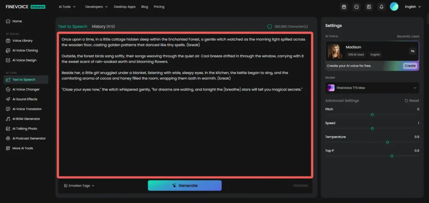Screen dimensions: 429x203
Task: Click the Home icon in the sidebar
Action: [8, 21]
